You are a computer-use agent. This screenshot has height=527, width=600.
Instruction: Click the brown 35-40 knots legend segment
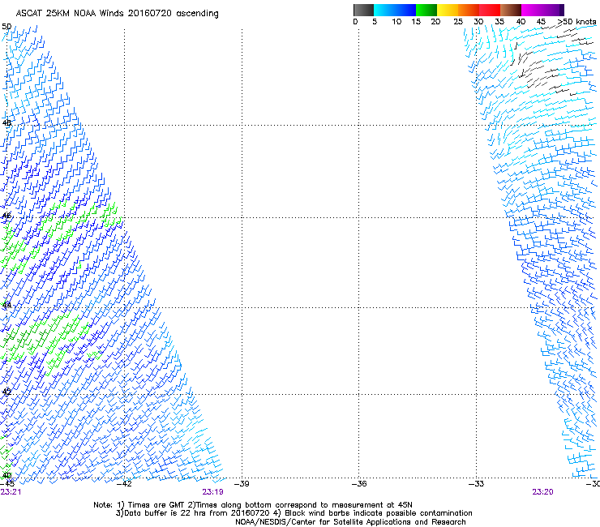pos(511,10)
